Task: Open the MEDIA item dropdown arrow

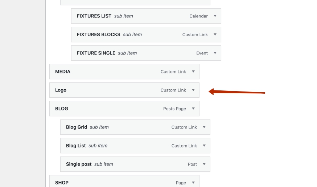Action: pyautogui.click(x=193, y=72)
